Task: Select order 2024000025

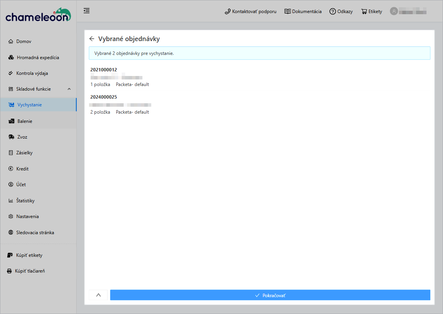Action: (x=104, y=97)
